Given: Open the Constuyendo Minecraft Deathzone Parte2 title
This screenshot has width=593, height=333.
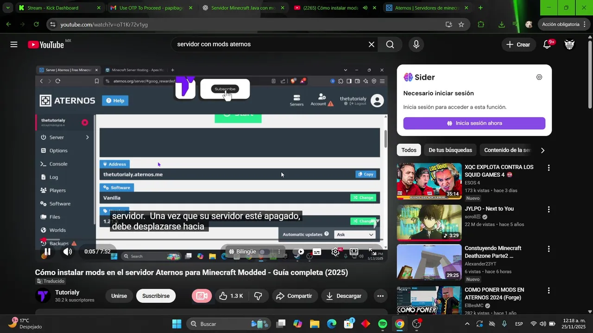Looking at the screenshot, I should click(x=493, y=252).
